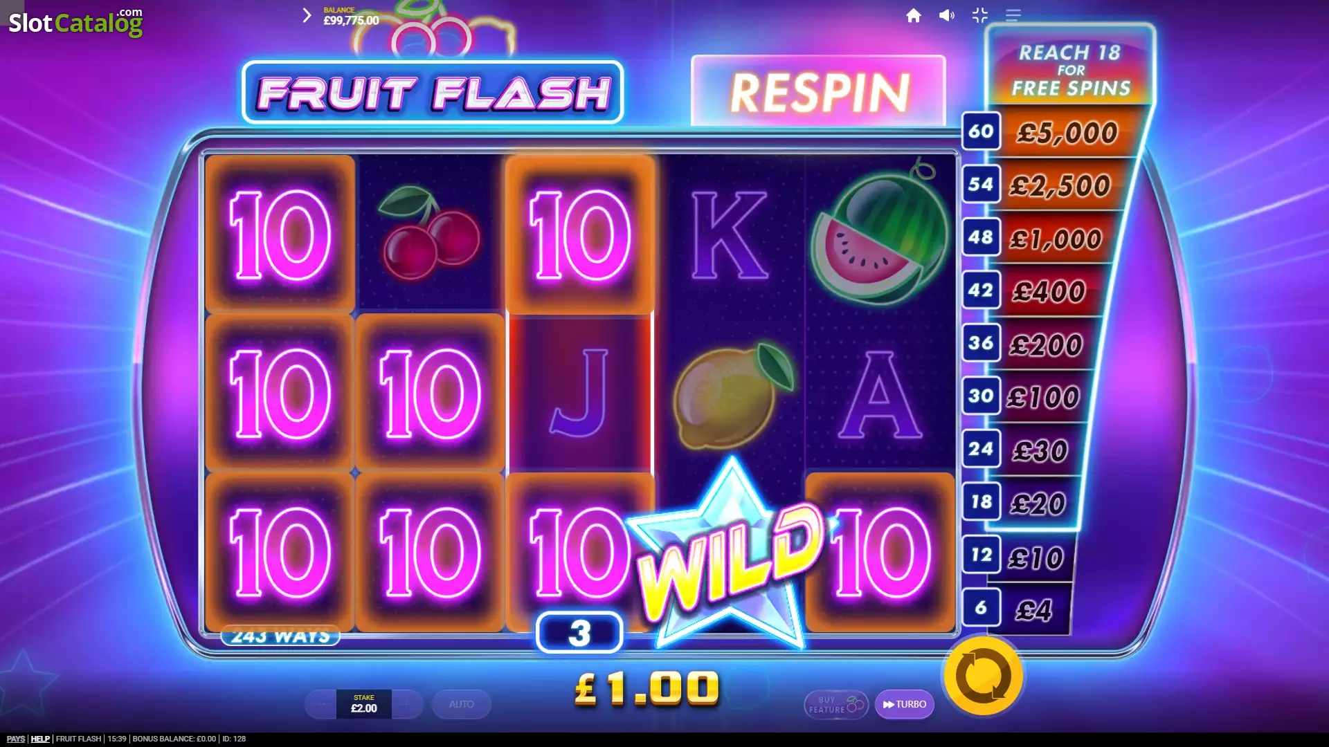Screen dimensions: 1329x747
Task: Click the watermelon symbol on the reels
Action: point(880,233)
